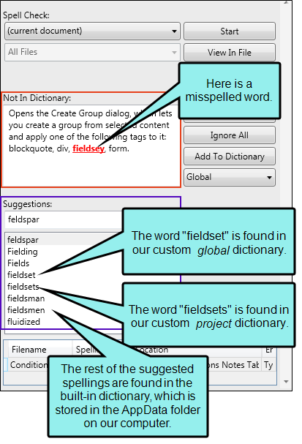Select fieldsmen in the suggestions list
The width and height of the screenshot is (302, 444).
pos(26,310)
